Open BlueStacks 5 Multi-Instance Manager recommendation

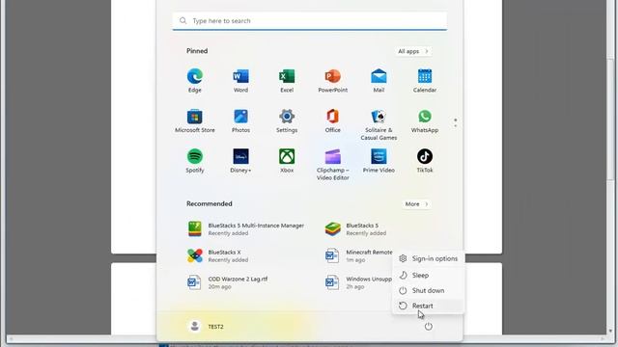(x=246, y=229)
